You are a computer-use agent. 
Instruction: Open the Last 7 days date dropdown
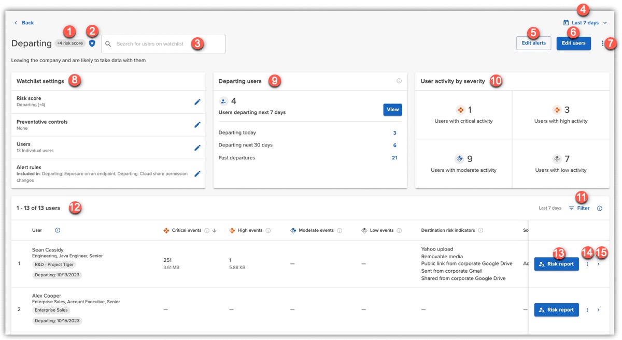(x=585, y=23)
